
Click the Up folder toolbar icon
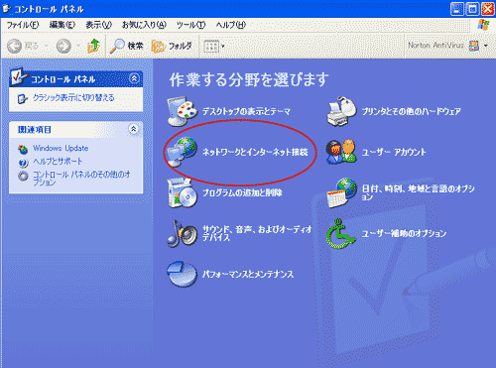[93, 46]
